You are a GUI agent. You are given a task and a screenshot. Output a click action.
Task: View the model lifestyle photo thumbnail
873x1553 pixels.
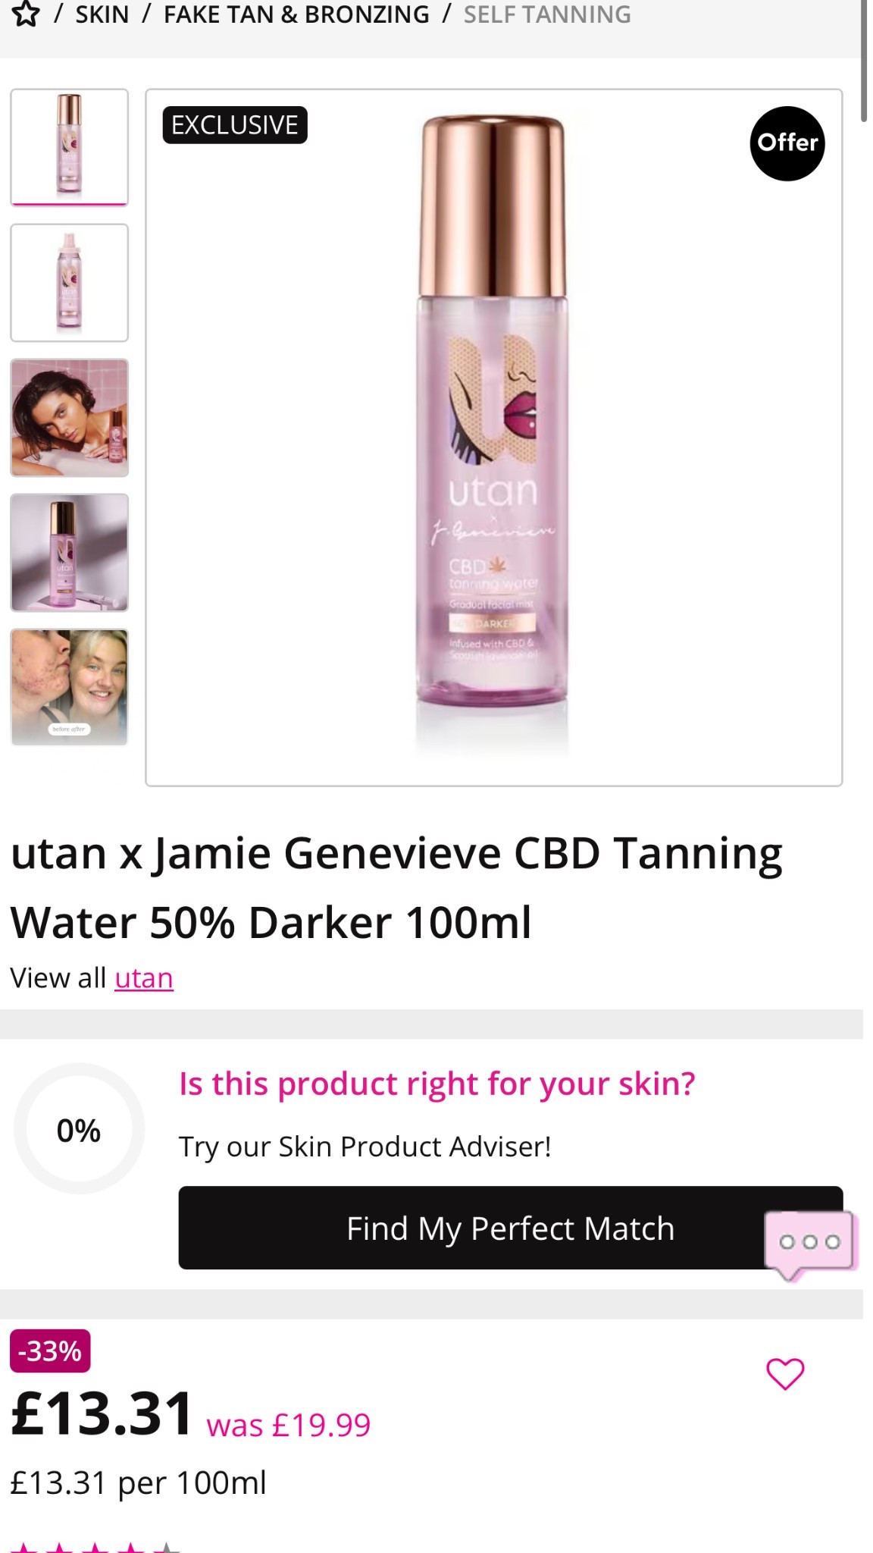[x=69, y=418]
